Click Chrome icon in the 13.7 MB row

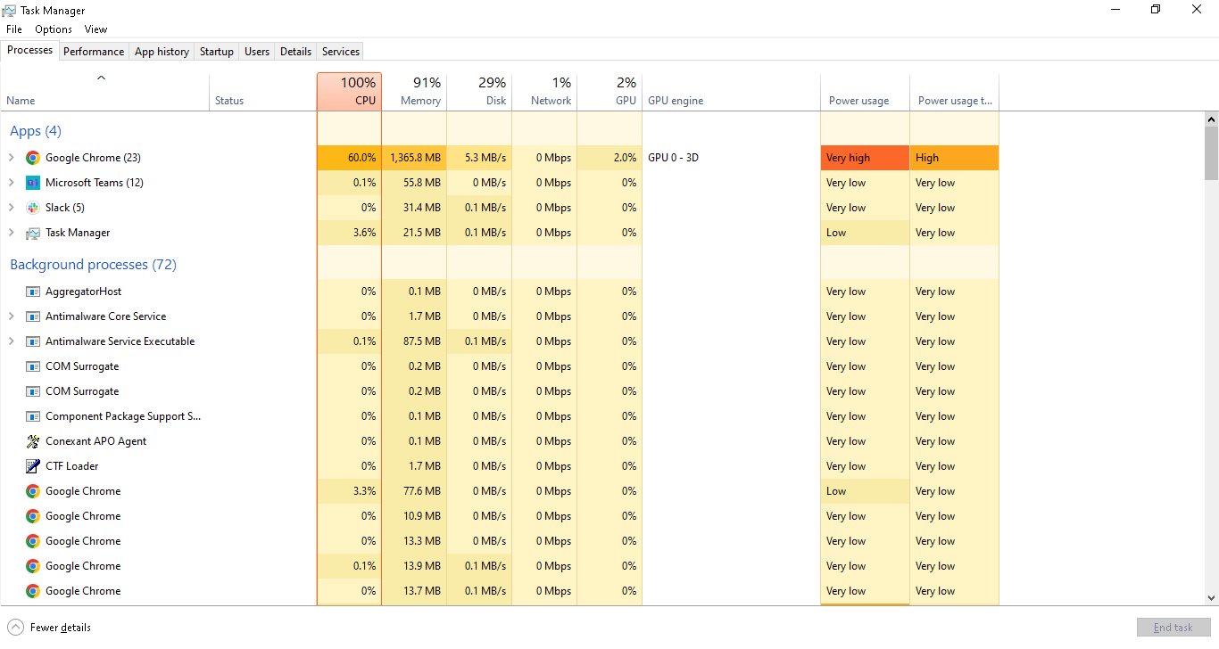pyautogui.click(x=33, y=591)
